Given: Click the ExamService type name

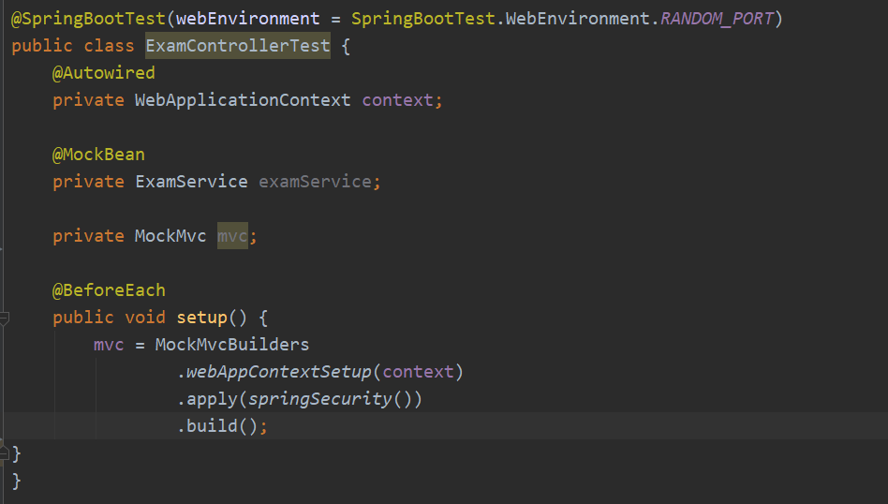Looking at the screenshot, I should pyautogui.click(x=191, y=182).
